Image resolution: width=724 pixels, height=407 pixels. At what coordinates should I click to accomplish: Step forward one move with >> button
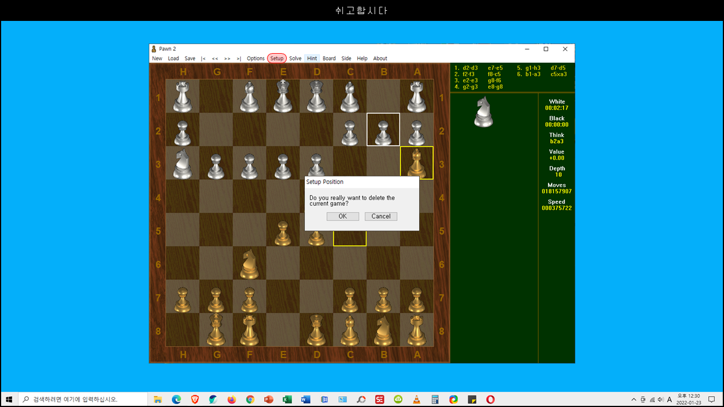227,58
